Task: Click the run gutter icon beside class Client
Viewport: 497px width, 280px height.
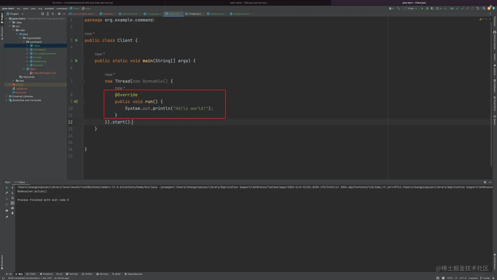Action: pos(77,40)
